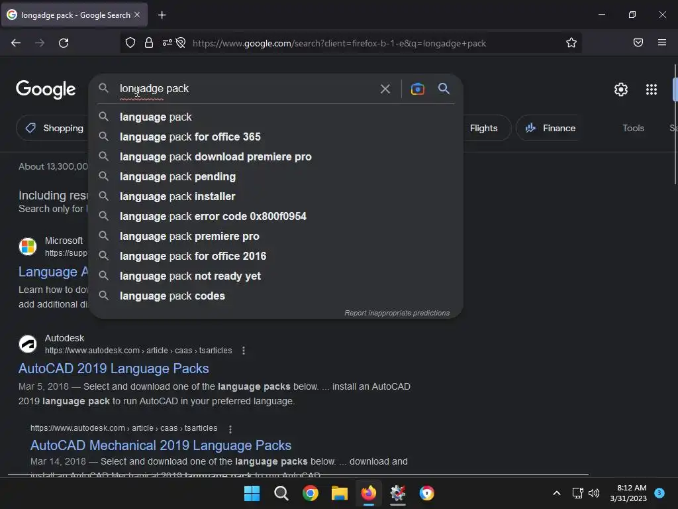Choose 'language pack codes' suggestion

click(x=275, y=296)
